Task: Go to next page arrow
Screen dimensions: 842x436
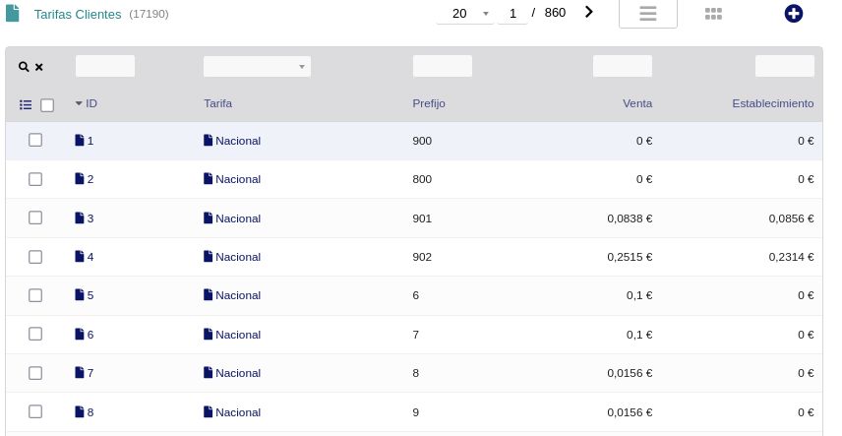Action: (x=589, y=13)
